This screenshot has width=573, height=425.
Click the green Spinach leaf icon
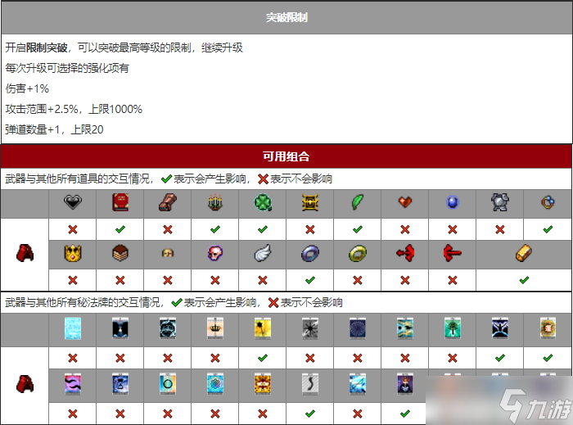coord(358,202)
